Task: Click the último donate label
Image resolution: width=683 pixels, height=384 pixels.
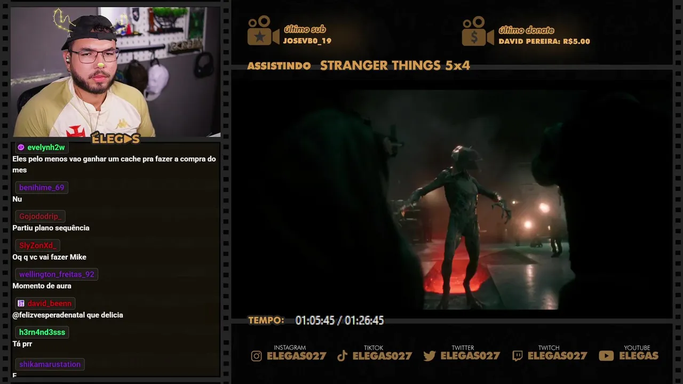Action: pos(526,30)
